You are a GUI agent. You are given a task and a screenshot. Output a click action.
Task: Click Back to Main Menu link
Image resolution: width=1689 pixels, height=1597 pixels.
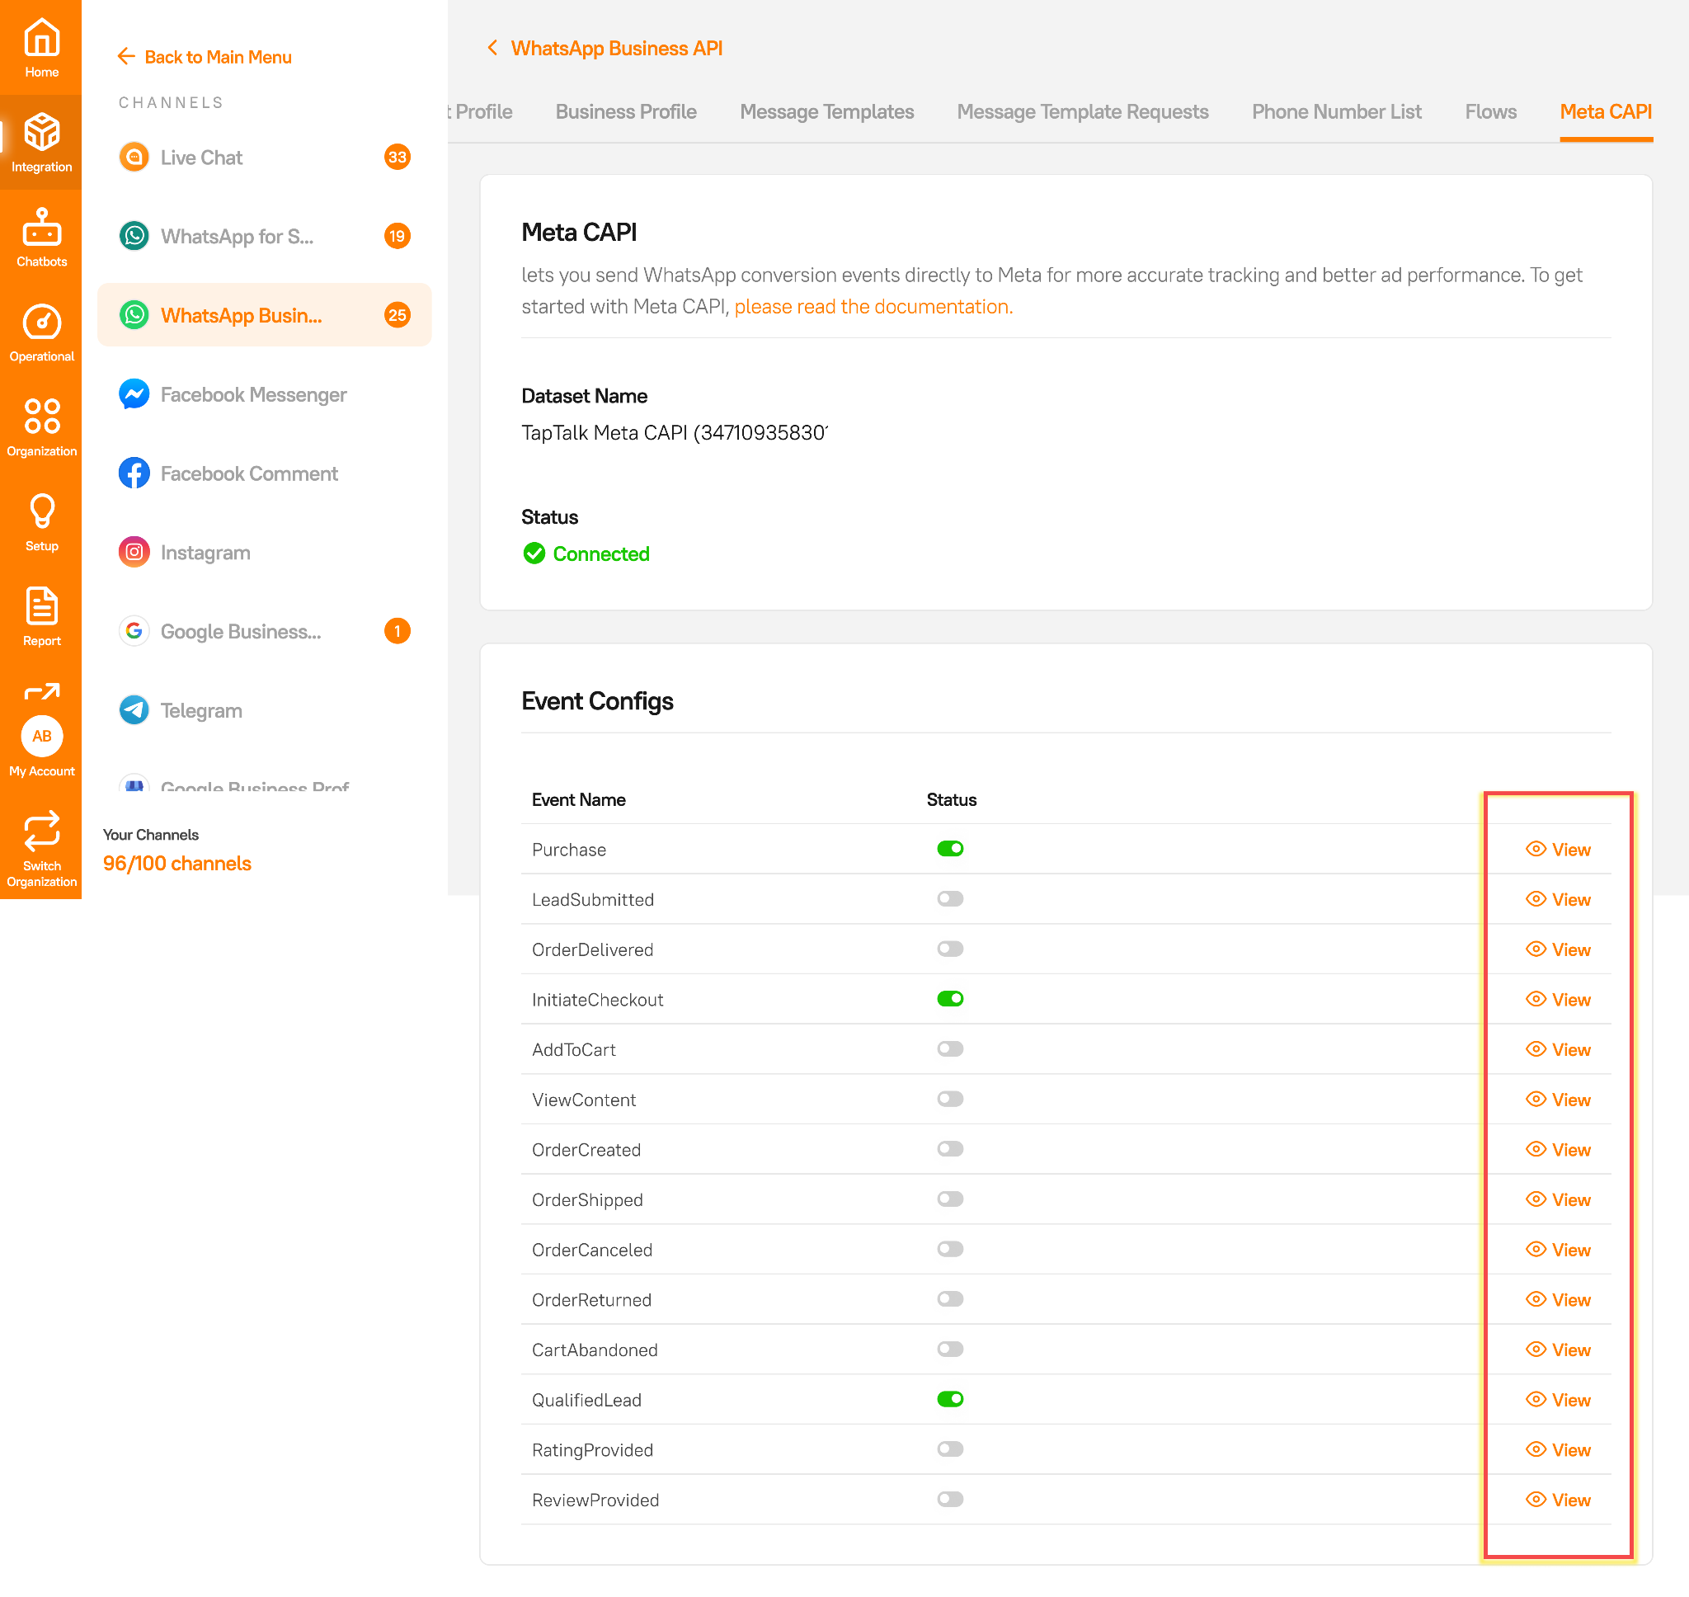point(218,57)
